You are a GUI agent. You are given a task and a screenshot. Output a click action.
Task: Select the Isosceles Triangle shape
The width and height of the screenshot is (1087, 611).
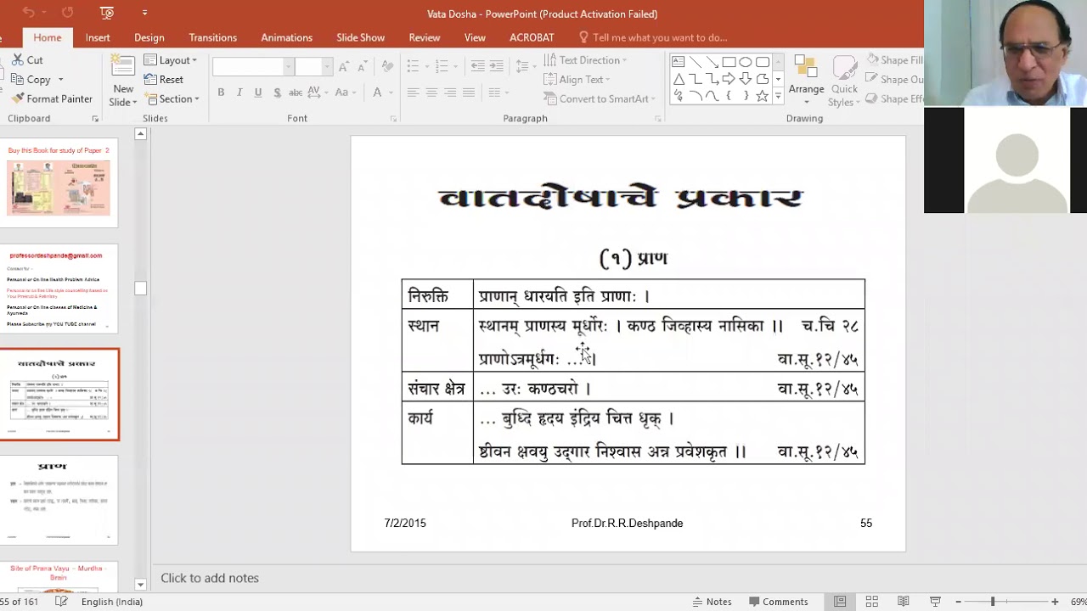coord(679,79)
